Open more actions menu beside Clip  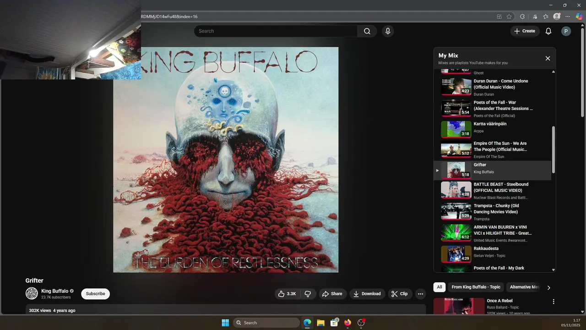[420, 294]
